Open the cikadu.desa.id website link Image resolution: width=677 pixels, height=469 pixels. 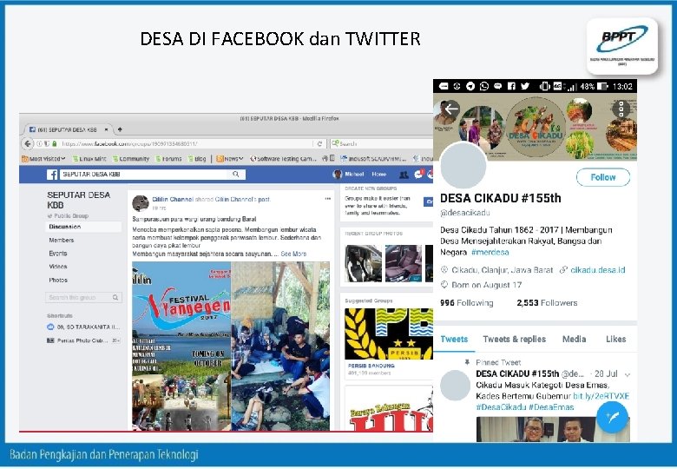597,270
